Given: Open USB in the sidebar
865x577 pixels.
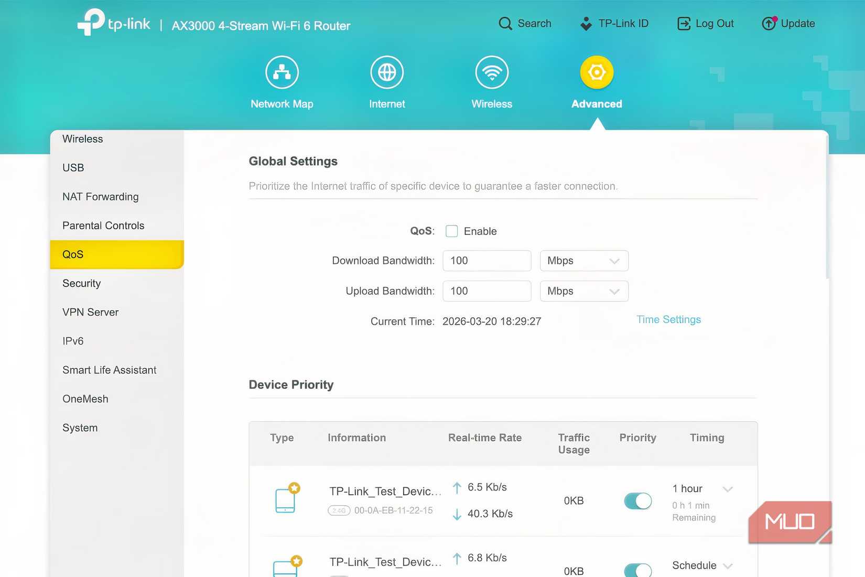Looking at the screenshot, I should click(117, 168).
